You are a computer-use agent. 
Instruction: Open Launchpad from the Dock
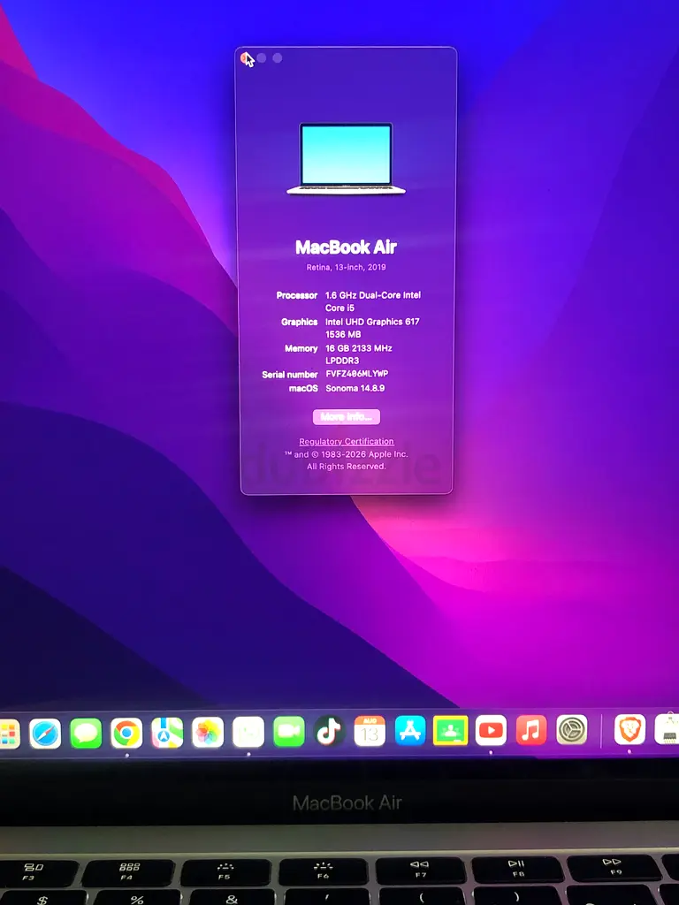(8, 734)
